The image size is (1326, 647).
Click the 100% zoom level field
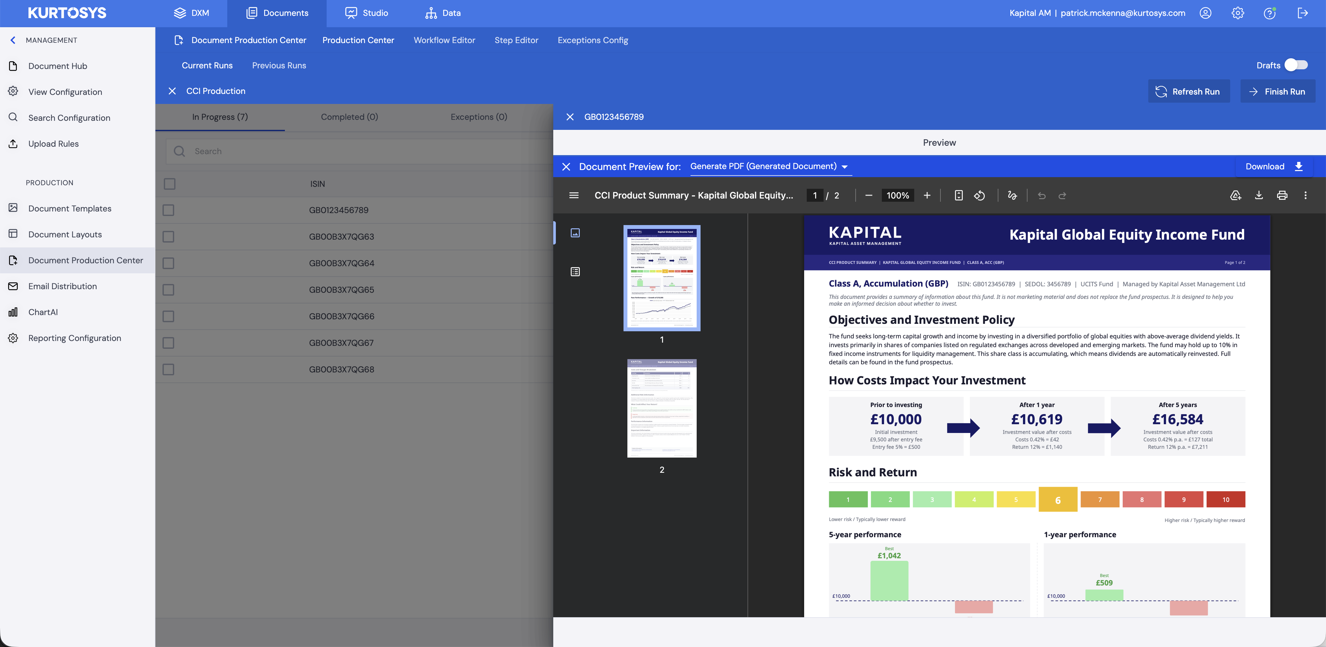click(898, 196)
